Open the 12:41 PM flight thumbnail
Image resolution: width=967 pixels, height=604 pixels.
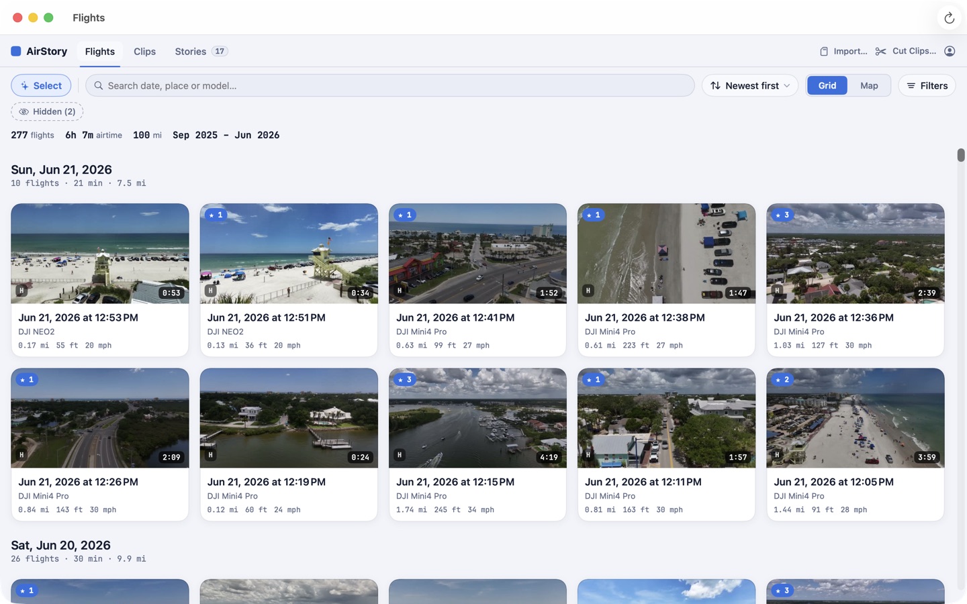pyautogui.click(x=477, y=254)
